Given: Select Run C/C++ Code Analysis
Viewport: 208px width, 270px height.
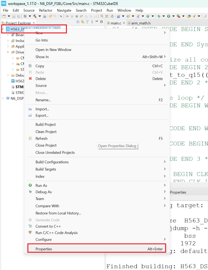Looking at the screenshot, I should 97,233.
